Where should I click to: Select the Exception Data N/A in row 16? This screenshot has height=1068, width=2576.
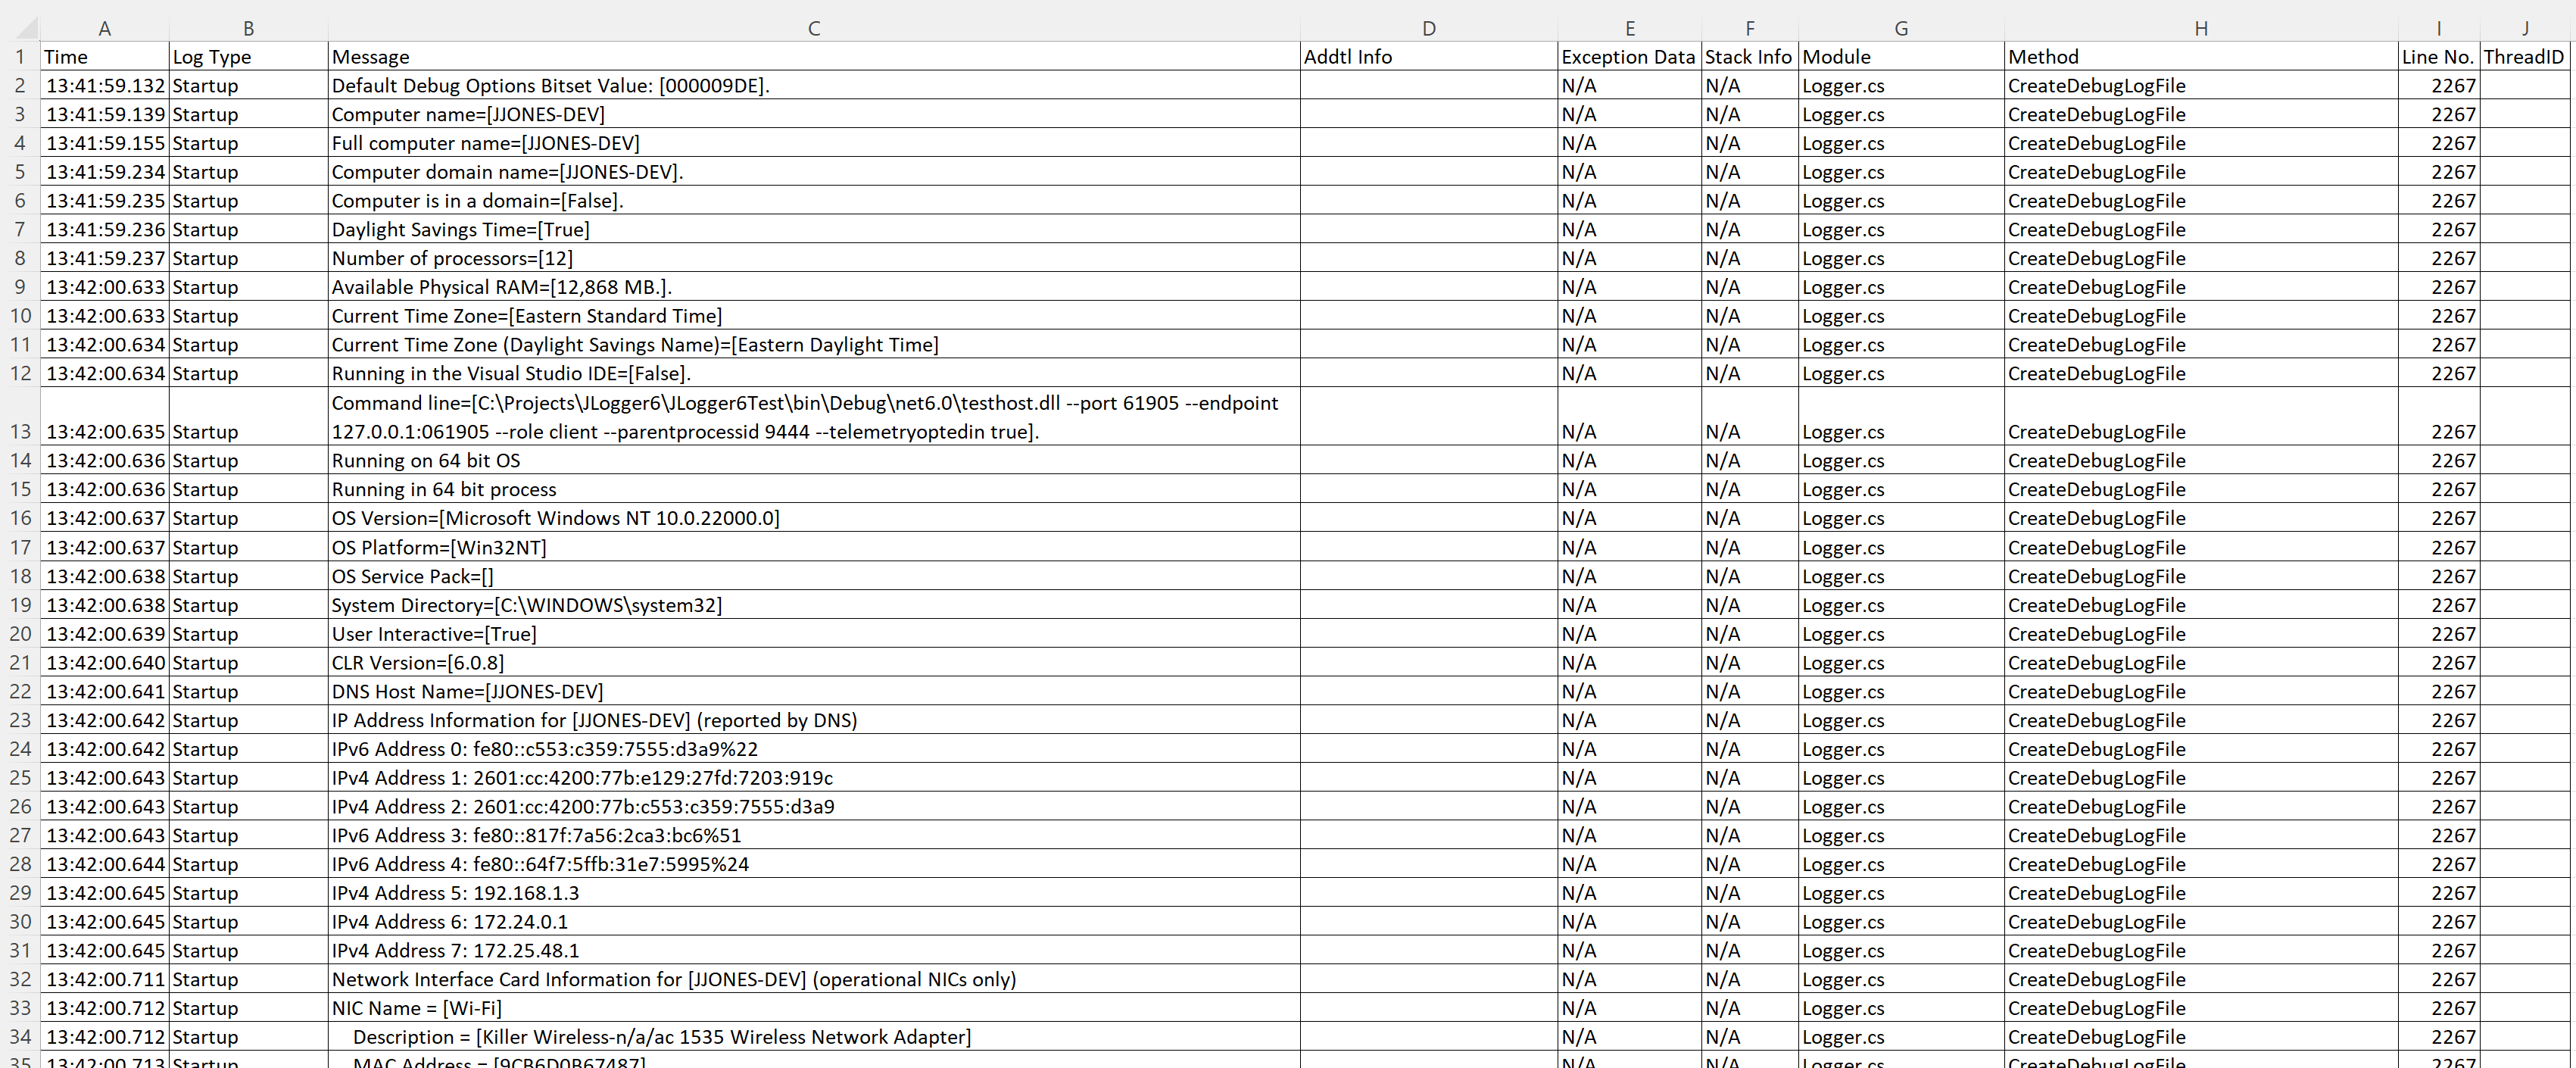[x=1629, y=518]
